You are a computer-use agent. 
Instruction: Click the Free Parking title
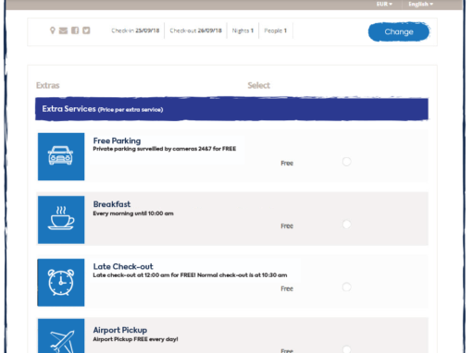click(x=117, y=140)
